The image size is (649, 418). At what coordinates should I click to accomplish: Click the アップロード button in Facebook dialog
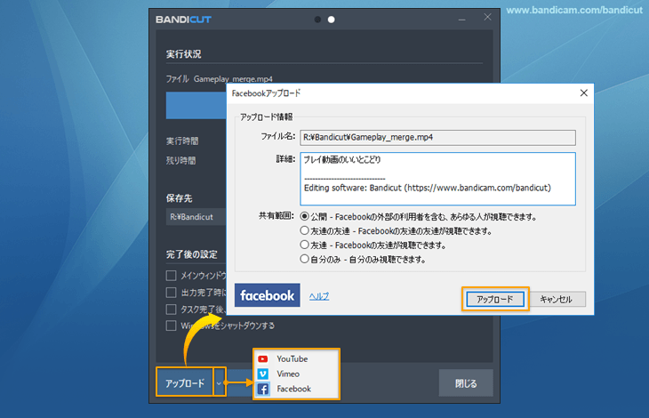tap(495, 299)
